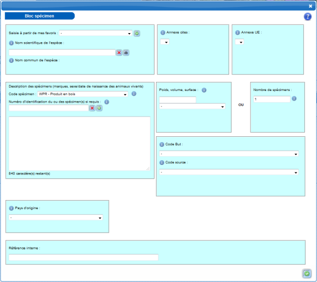
Task: Open Saisie à partir de mes favoris dropdown
Action: tap(96, 33)
